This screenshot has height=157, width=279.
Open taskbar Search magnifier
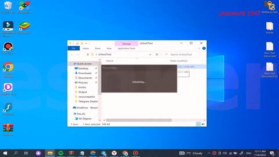point(16,153)
